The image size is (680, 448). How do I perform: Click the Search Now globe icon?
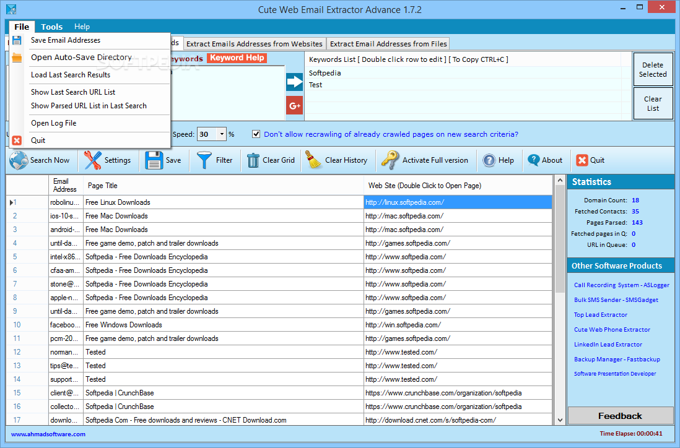[19, 160]
